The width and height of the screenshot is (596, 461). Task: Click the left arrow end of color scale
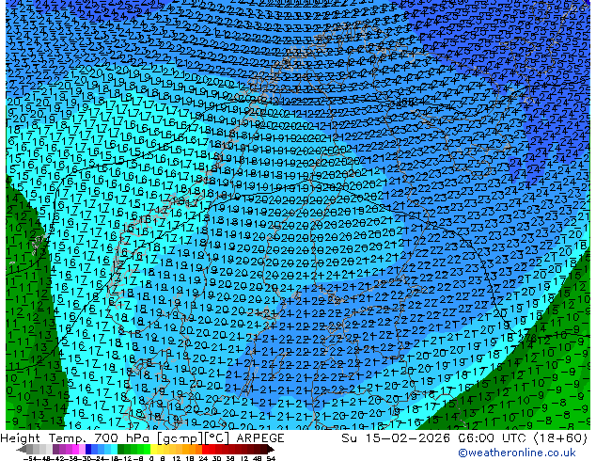coord(21,449)
